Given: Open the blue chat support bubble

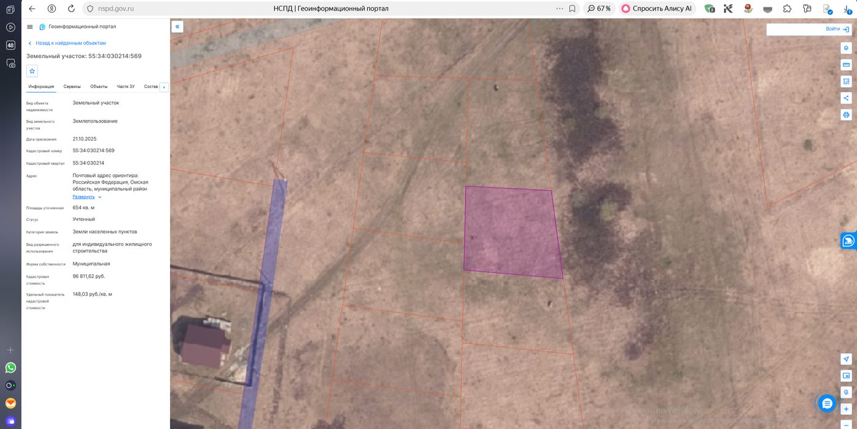Looking at the screenshot, I should coord(827,403).
